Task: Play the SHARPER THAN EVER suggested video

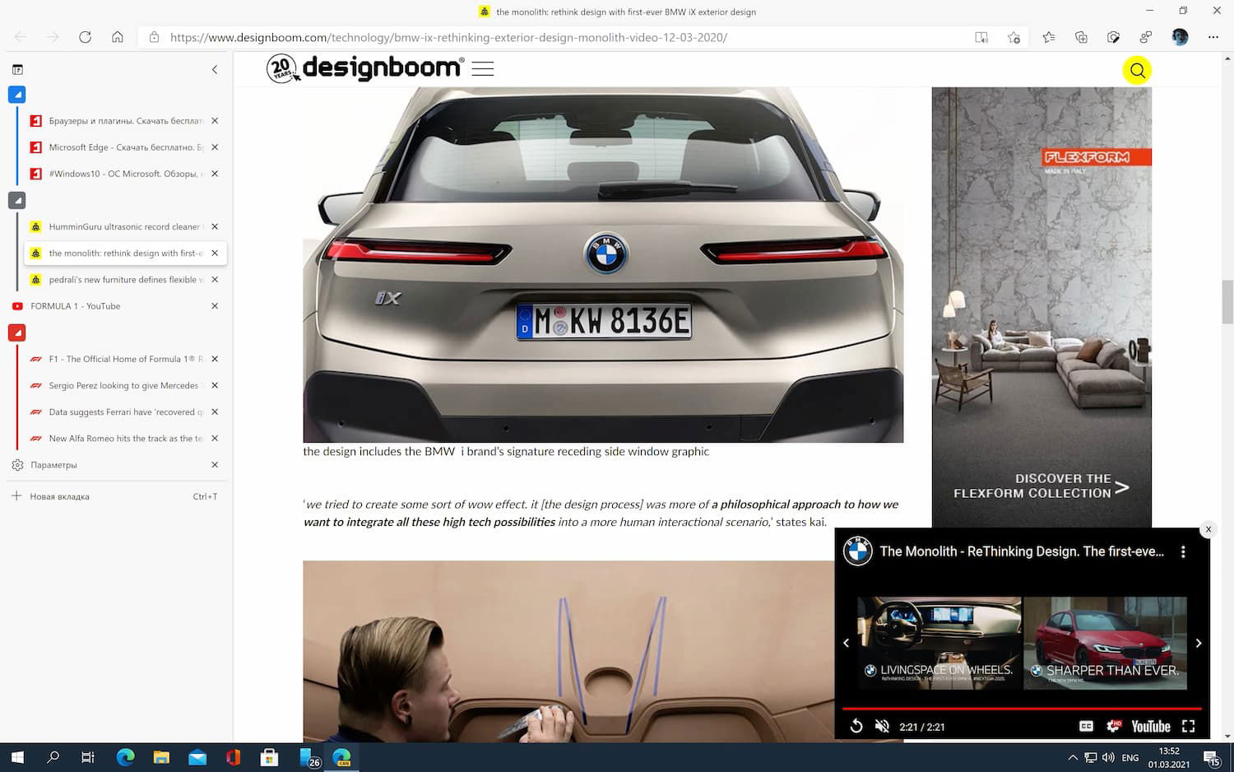Action: pos(1105,643)
